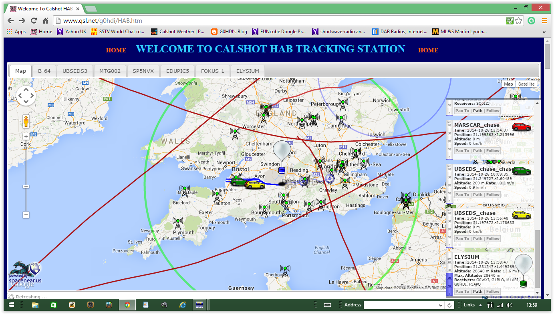Click the large balloon marker near Swindon

[x=282, y=156]
